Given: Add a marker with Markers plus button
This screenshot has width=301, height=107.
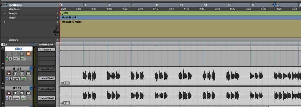Looking at the screenshot, I should click(57, 40).
